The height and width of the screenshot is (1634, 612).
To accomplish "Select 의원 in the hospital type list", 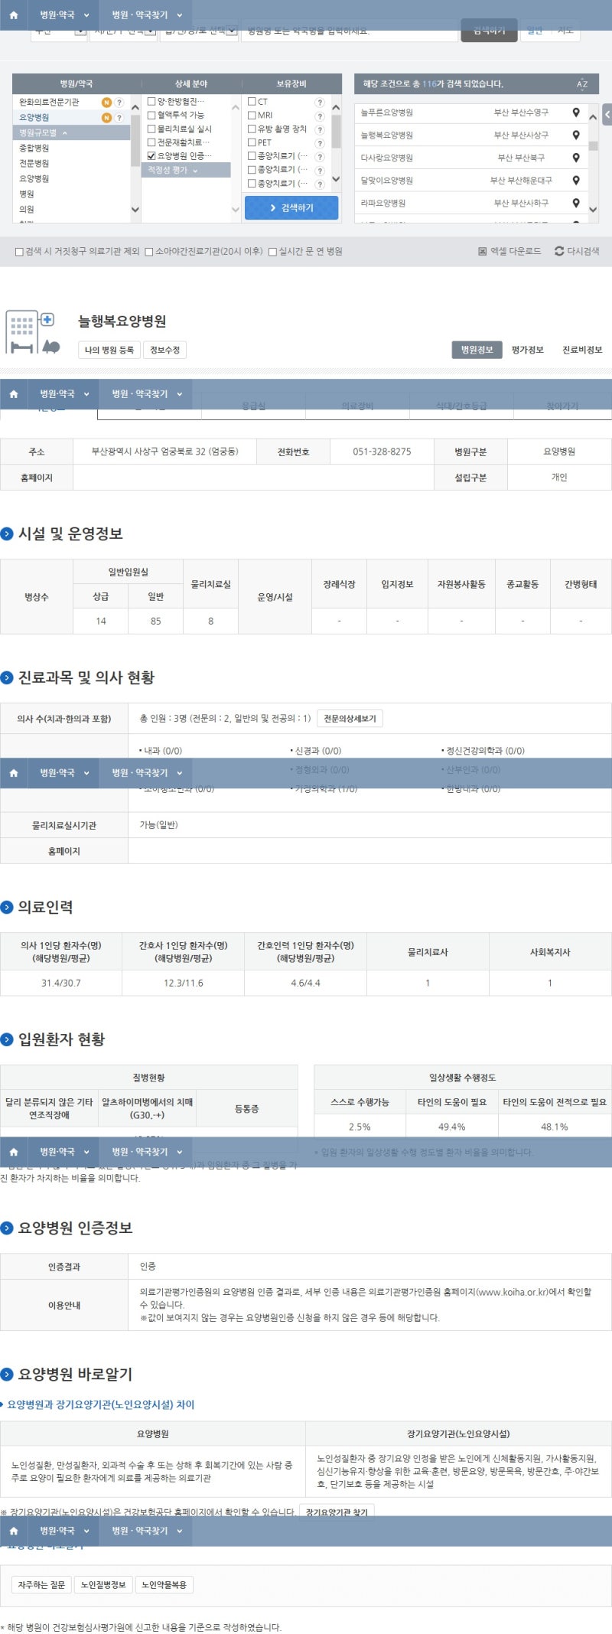I will pos(27,209).
